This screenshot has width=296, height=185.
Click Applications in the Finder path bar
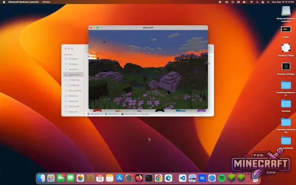(112, 114)
